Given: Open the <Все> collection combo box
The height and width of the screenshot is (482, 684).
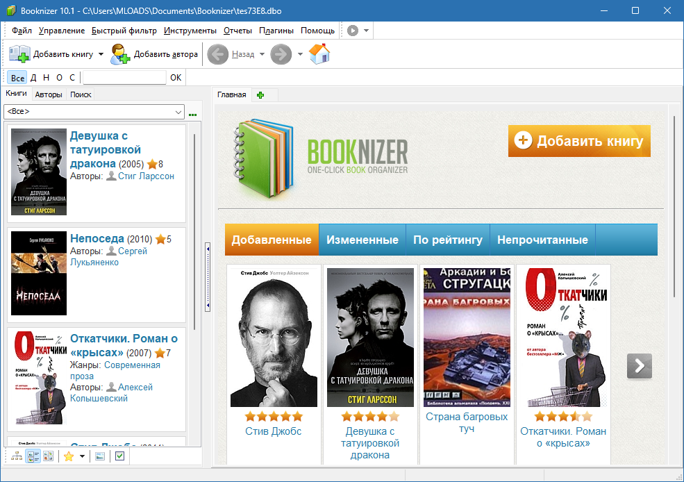Looking at the screenshot, I should pos(94,112).
